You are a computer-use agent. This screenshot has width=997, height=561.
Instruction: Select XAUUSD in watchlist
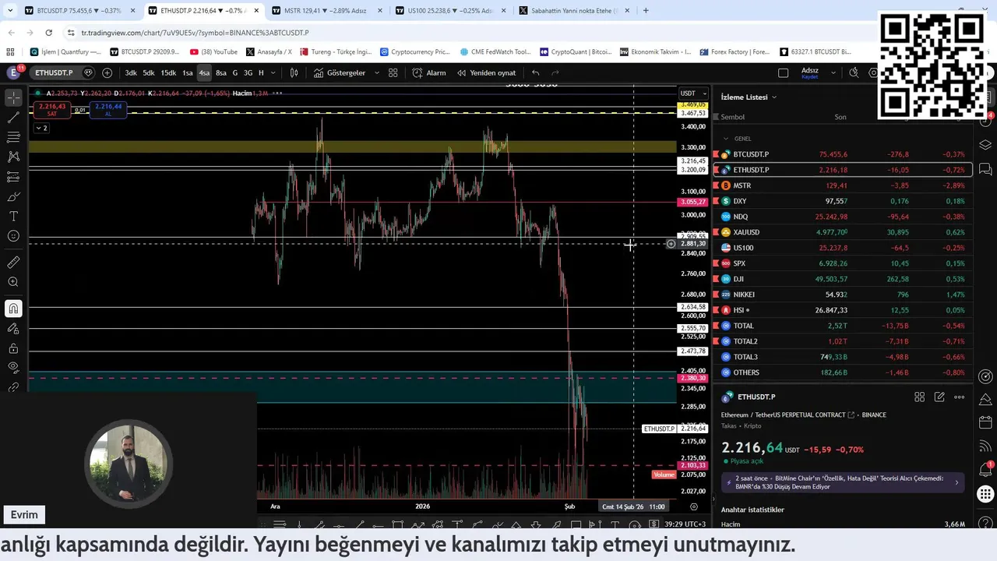click(x=843, y=232)
